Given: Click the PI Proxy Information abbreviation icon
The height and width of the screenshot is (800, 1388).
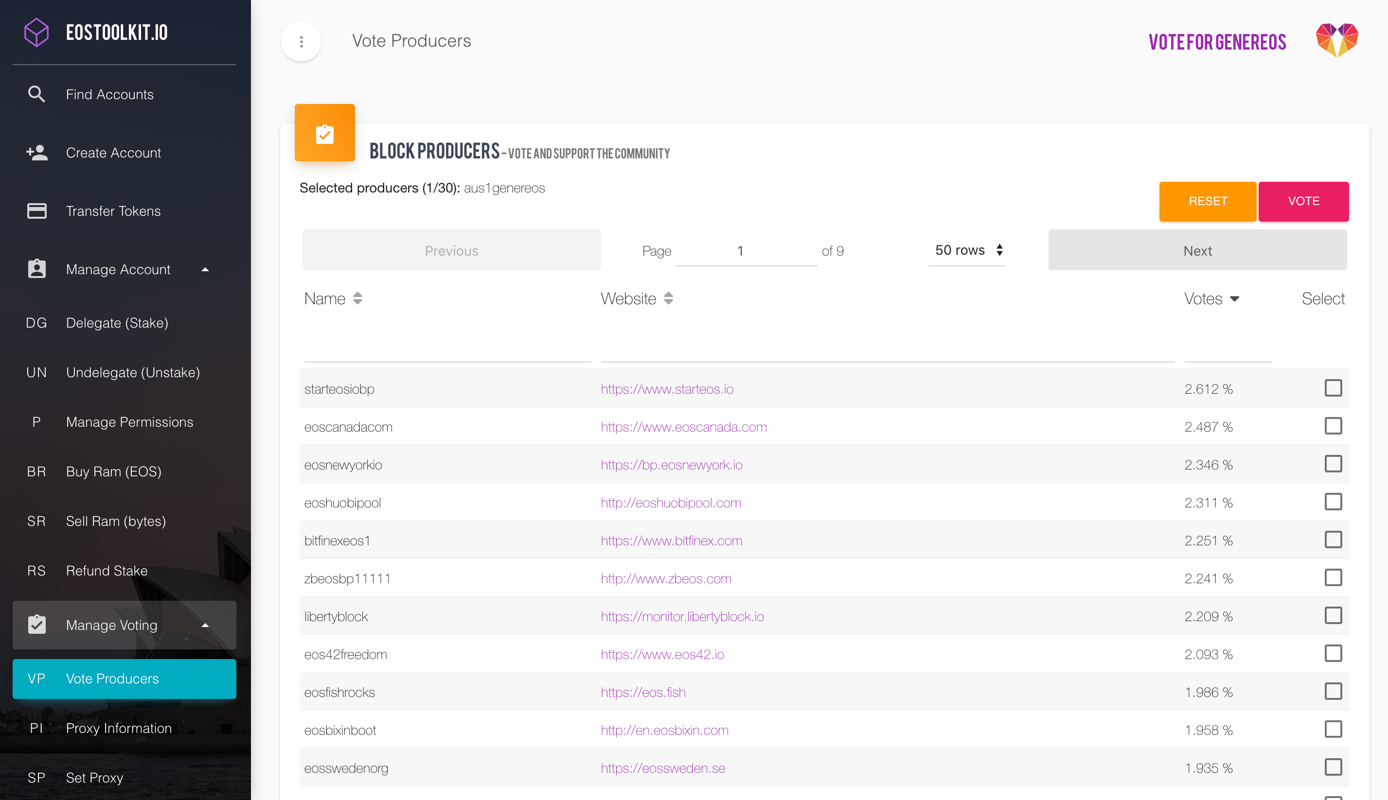Looking at the screenshot, I should coord(36,728).
